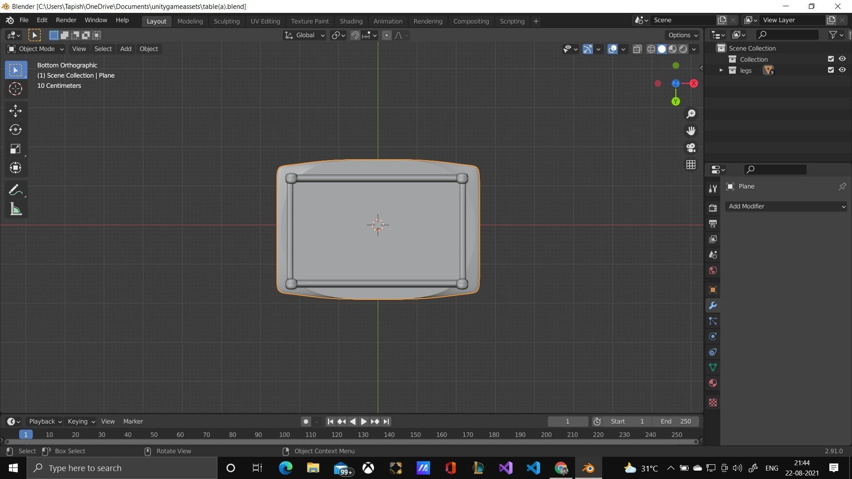Screen dimensions: 852x479
Task: Click the current frame number field
Action: (568, 421)
